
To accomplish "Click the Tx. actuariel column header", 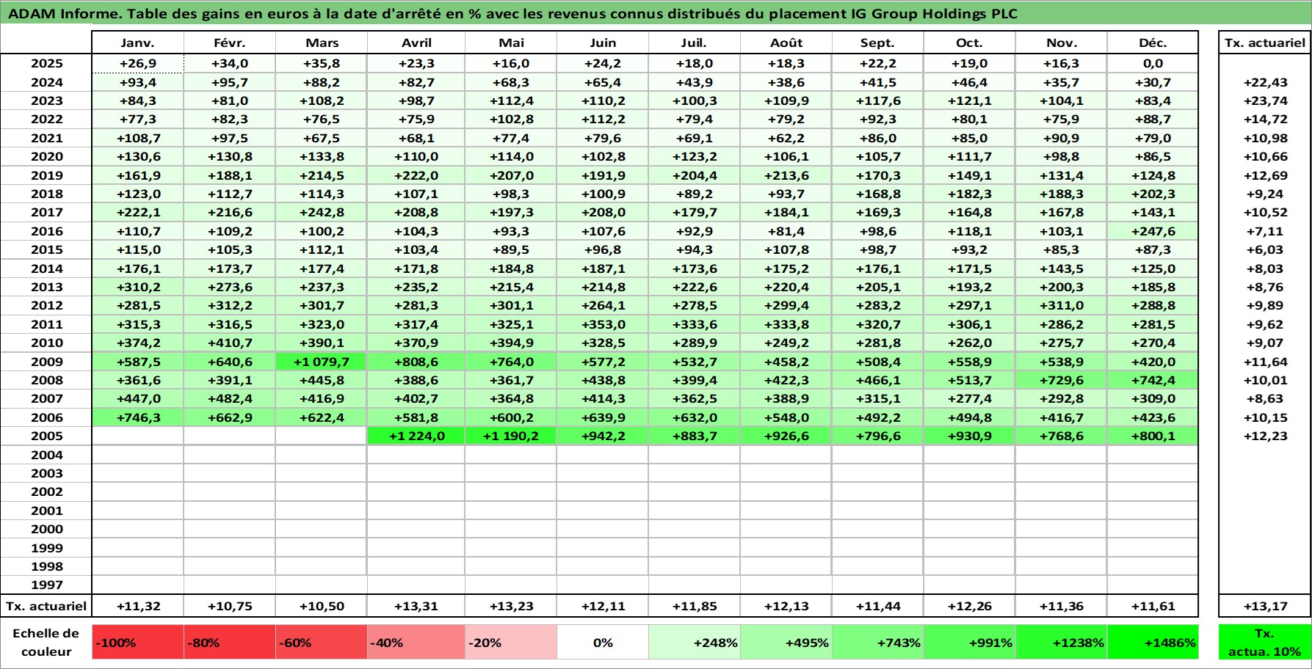I will pyautogui.click(x=1265, y=43).
